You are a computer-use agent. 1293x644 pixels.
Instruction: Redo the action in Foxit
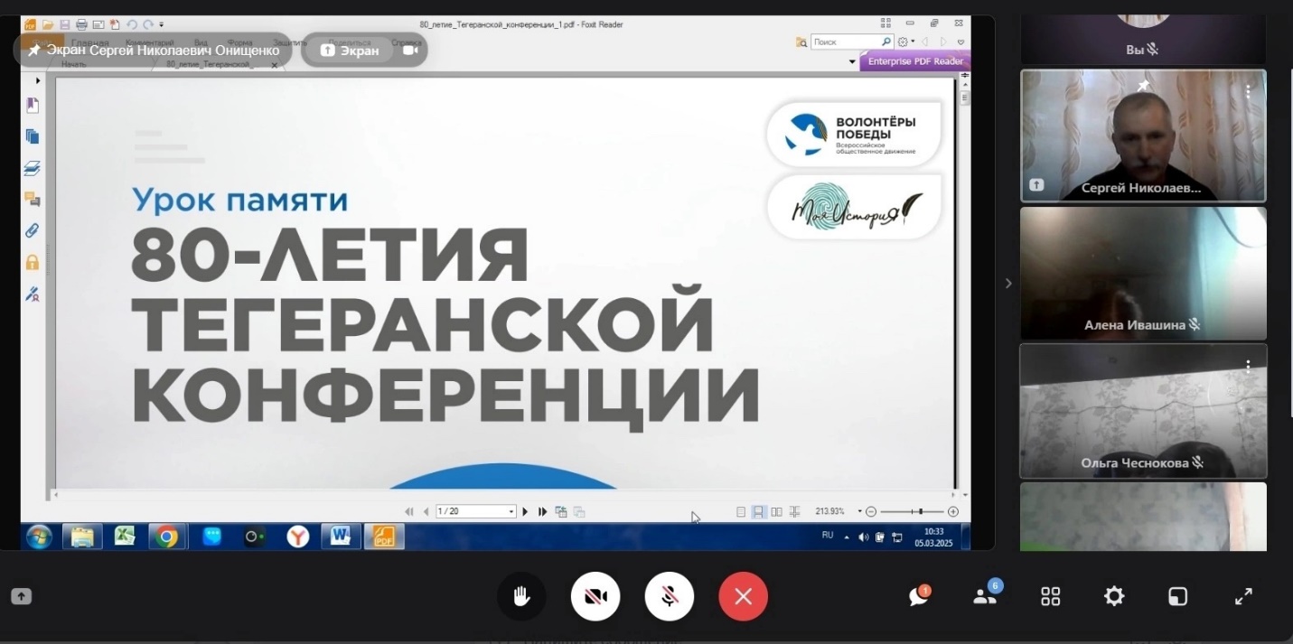(x=147, y=24)
